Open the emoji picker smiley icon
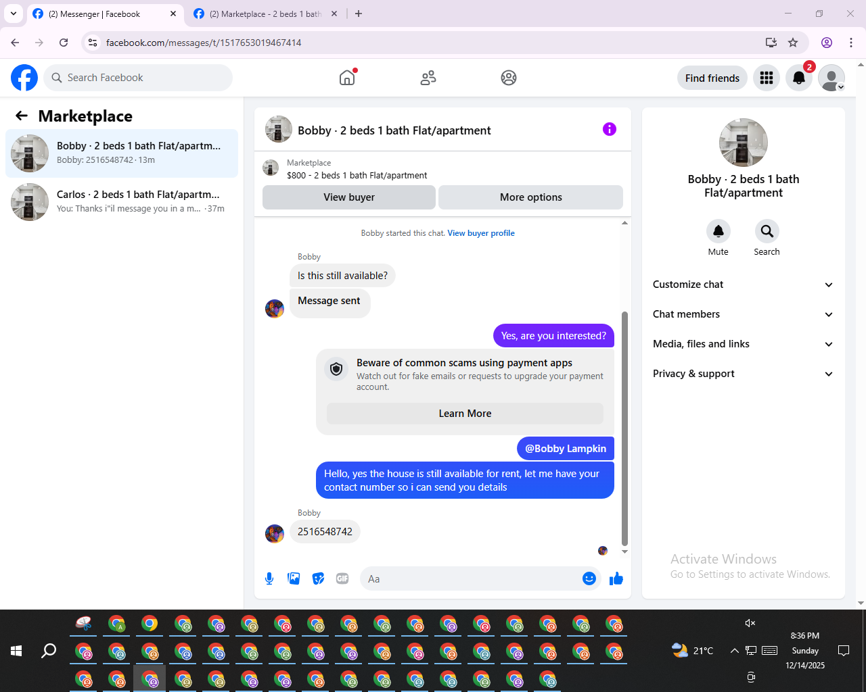The width and height of the screenshot is (866, 692). click(589, 578)
